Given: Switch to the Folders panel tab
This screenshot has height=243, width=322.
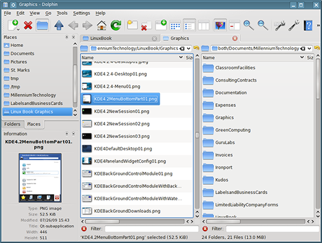Looking at the screenshot, I should 12,124.
